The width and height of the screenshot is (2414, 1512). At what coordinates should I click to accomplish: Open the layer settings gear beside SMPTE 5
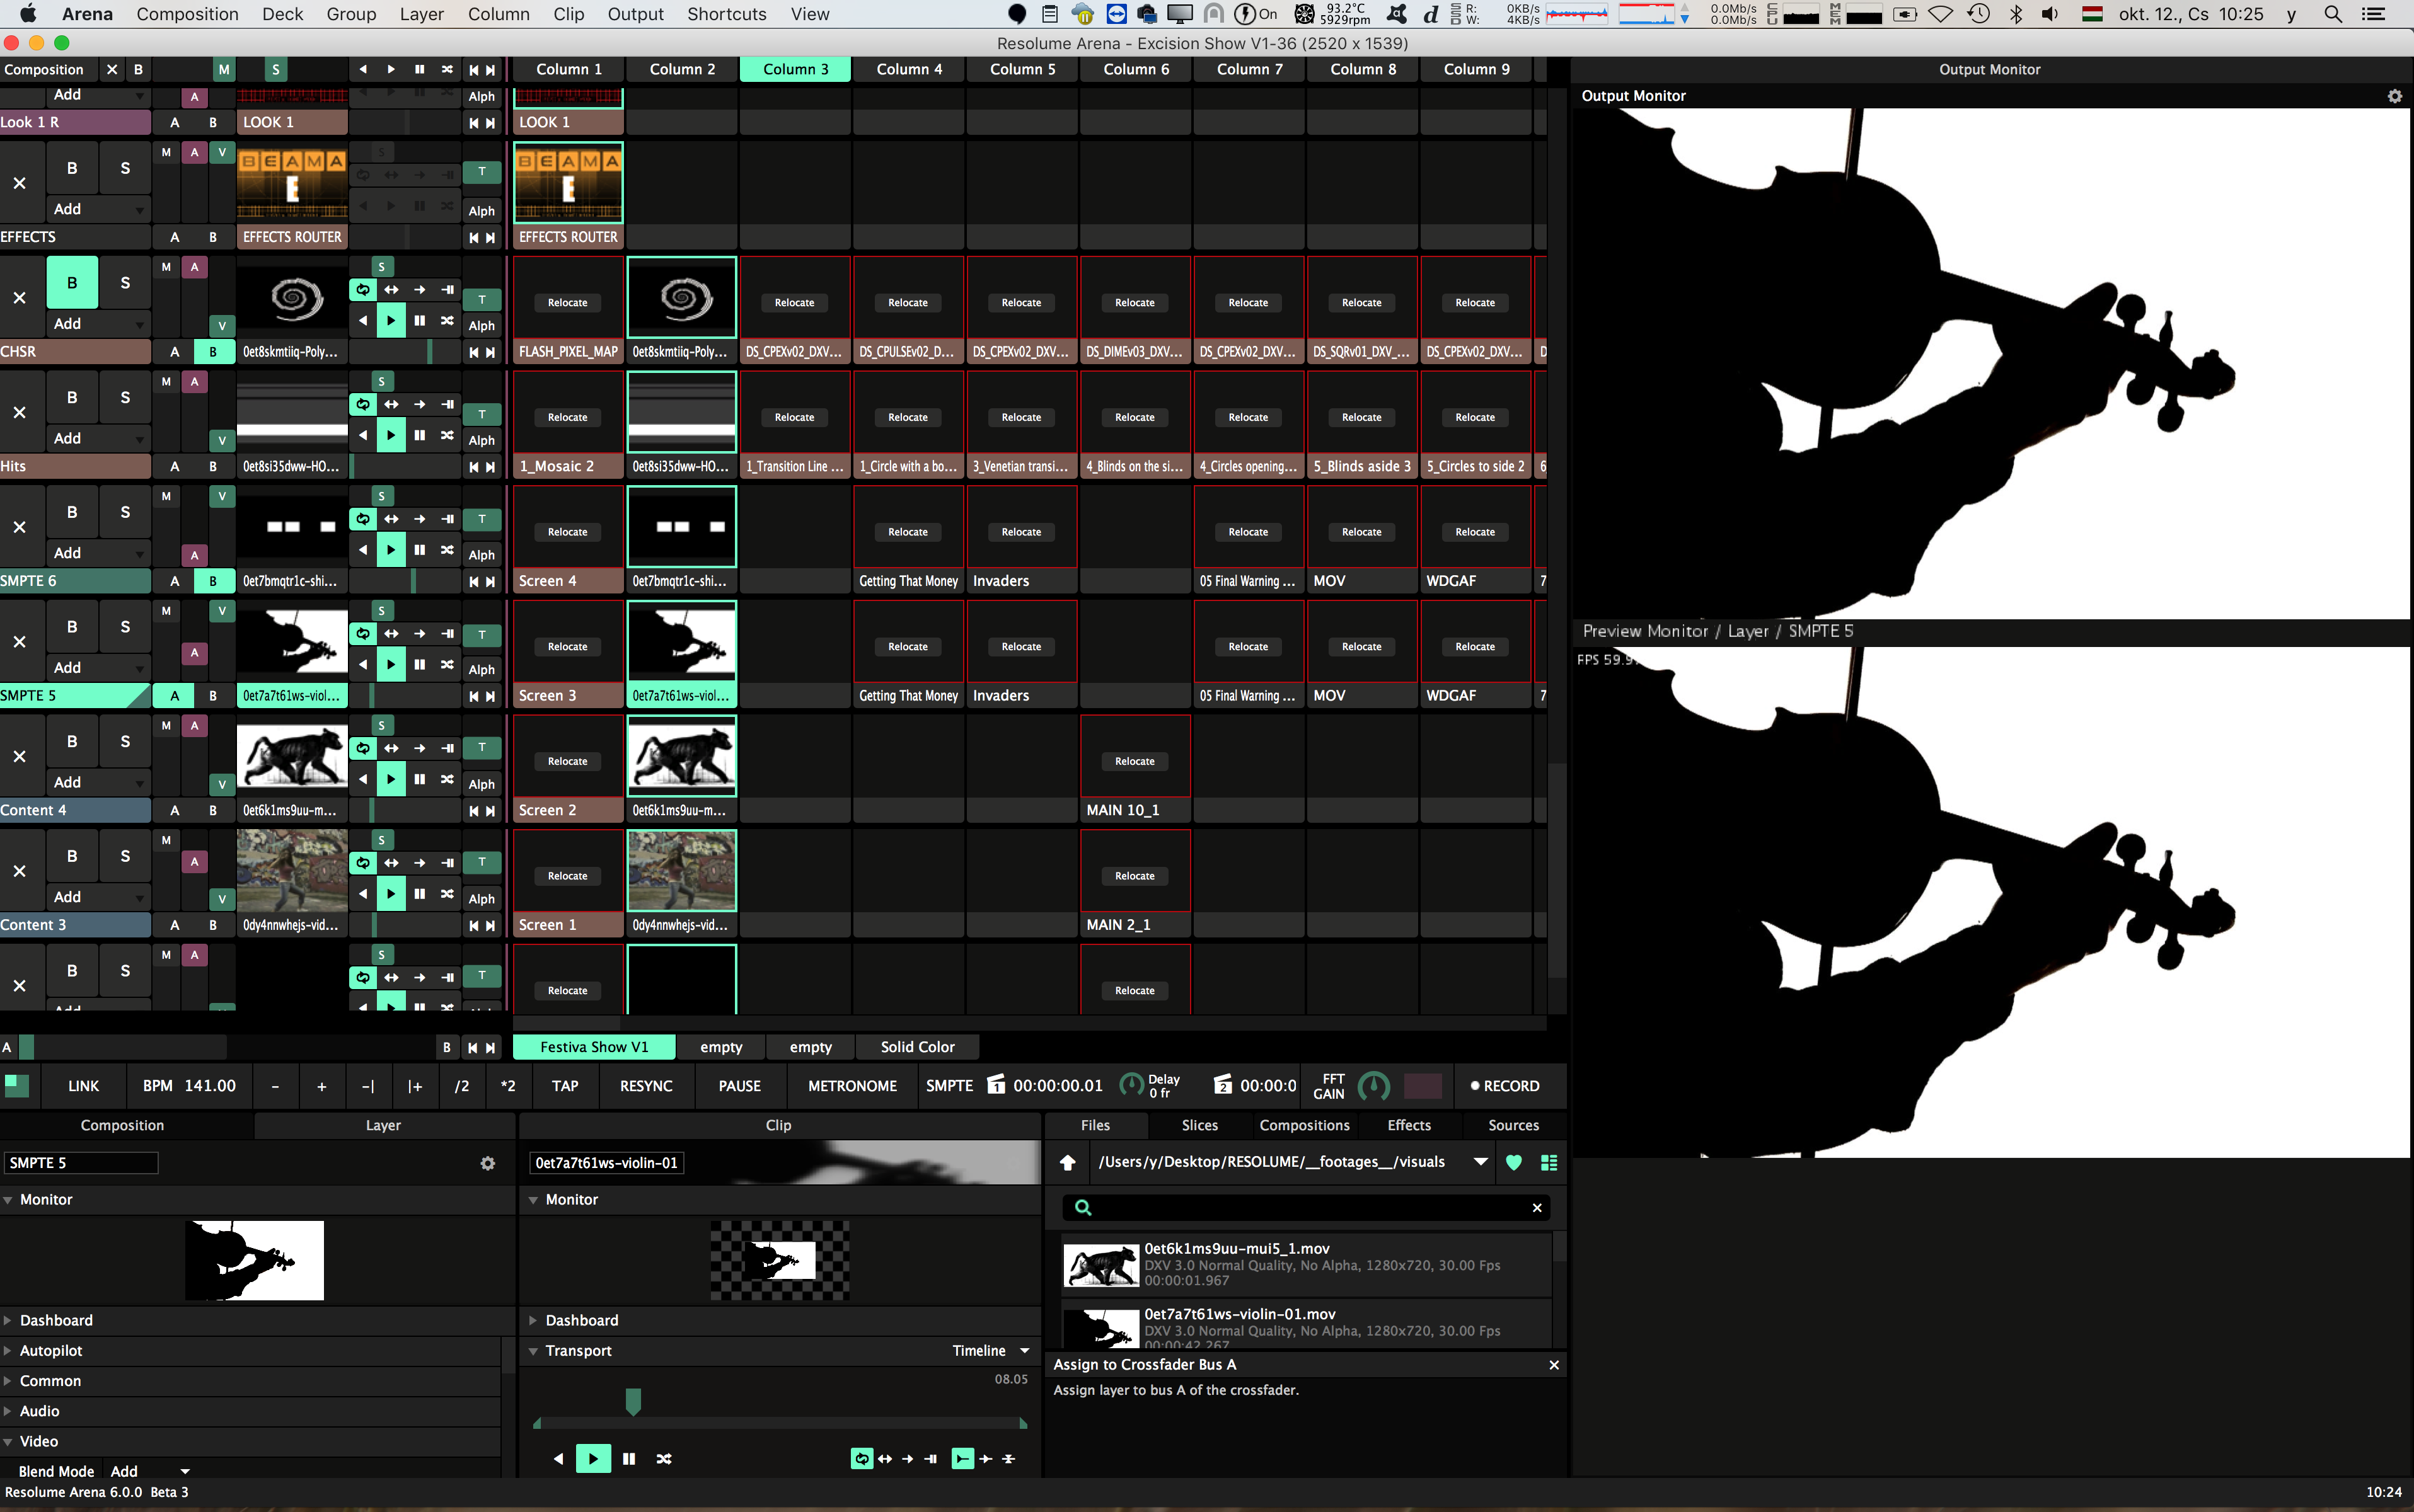point(487,1163)
